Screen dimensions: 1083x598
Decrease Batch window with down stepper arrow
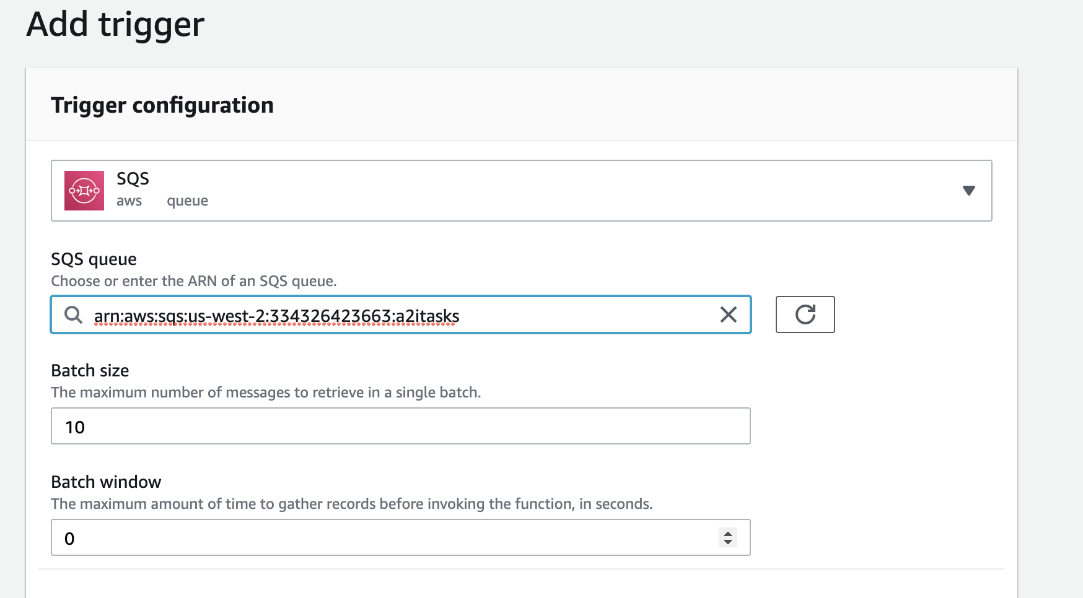tap(728, 542)
